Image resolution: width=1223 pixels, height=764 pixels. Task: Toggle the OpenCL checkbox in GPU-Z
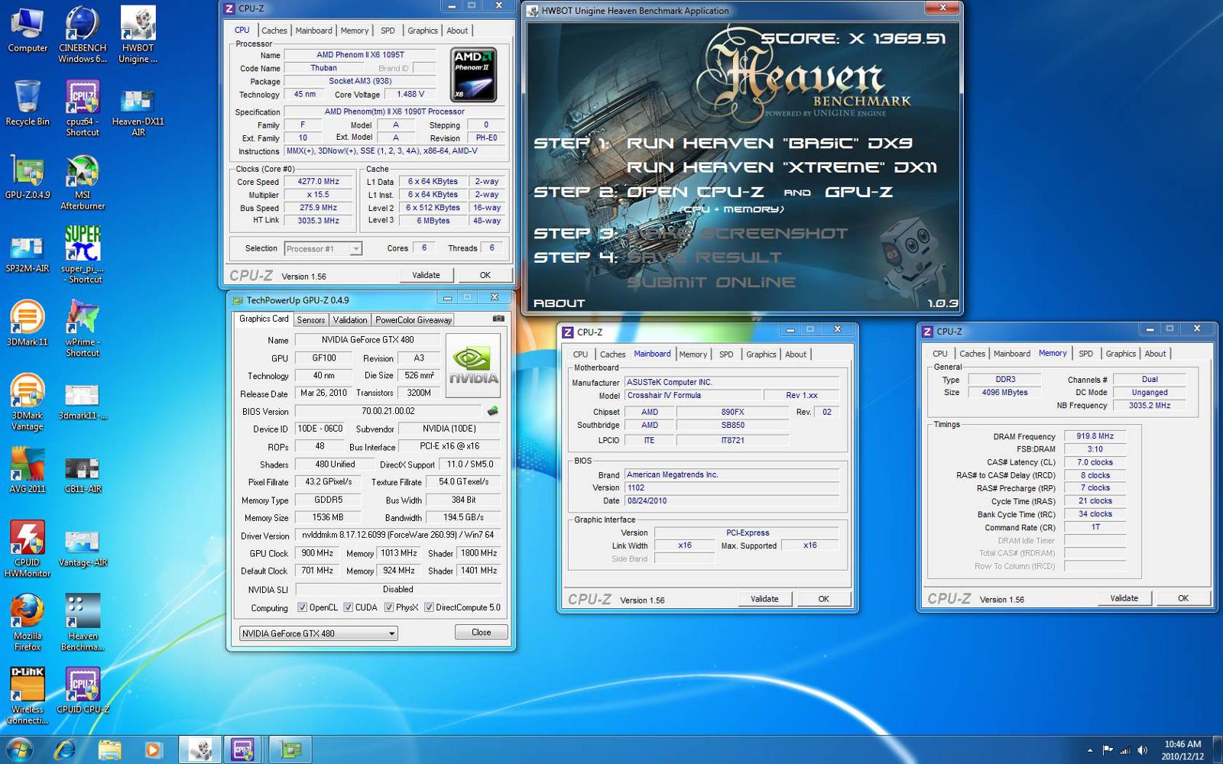click(302, 607)
